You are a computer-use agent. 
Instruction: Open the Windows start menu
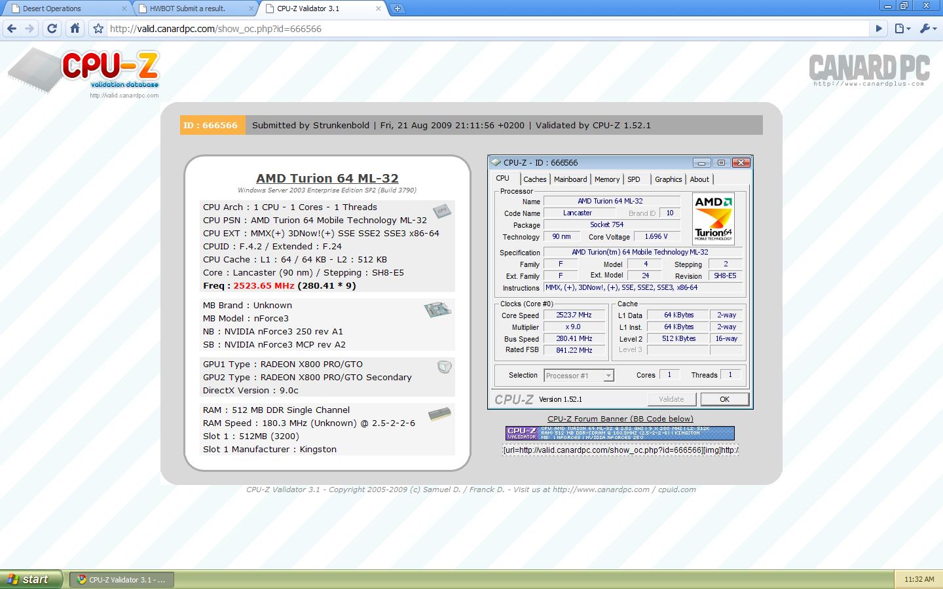coord(31,579)
